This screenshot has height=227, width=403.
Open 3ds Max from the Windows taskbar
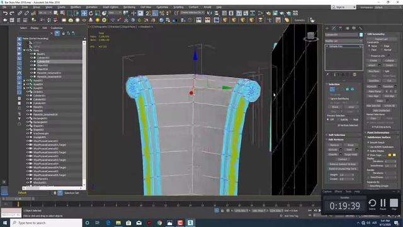click(190, 223)
